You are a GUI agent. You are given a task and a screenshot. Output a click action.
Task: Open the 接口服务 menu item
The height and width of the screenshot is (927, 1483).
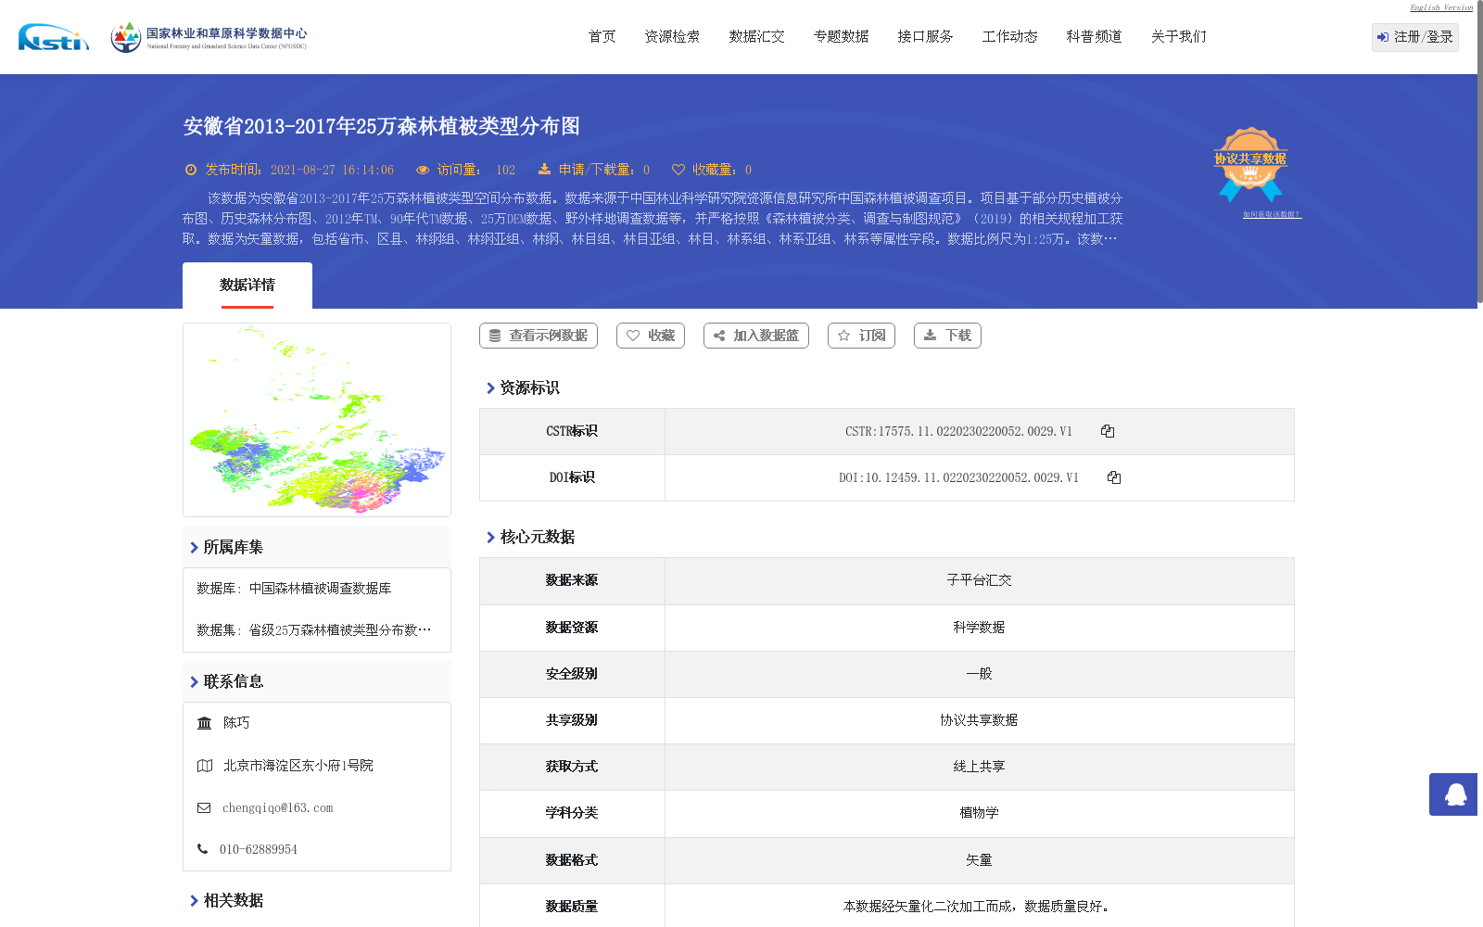926,37
